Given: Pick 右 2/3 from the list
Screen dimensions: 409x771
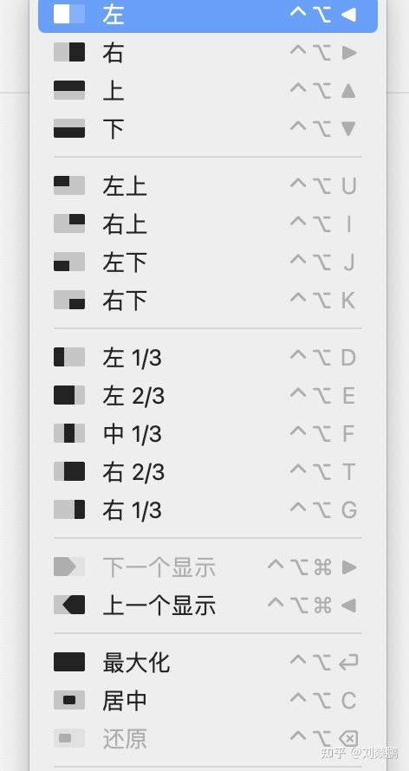Looking at the screenshot, I should [207, 471].
